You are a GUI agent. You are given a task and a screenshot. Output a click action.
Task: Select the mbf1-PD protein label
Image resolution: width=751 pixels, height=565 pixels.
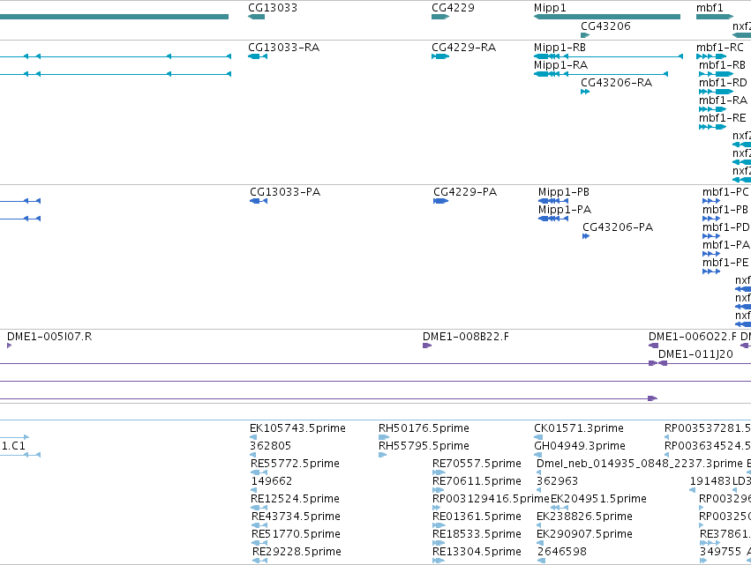pyautogui.click(x=725, y=227)
